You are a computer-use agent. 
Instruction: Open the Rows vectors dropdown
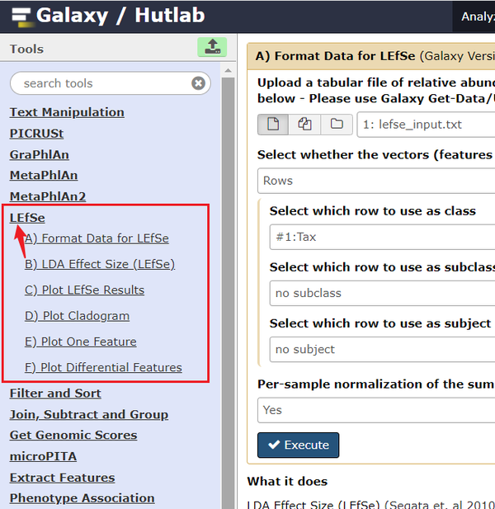375,181
